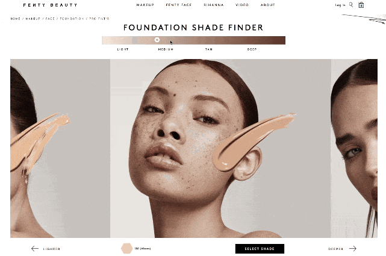Select the Tan label under the shade bar
The image size is (386, 256).
click(x=209, y=49)
